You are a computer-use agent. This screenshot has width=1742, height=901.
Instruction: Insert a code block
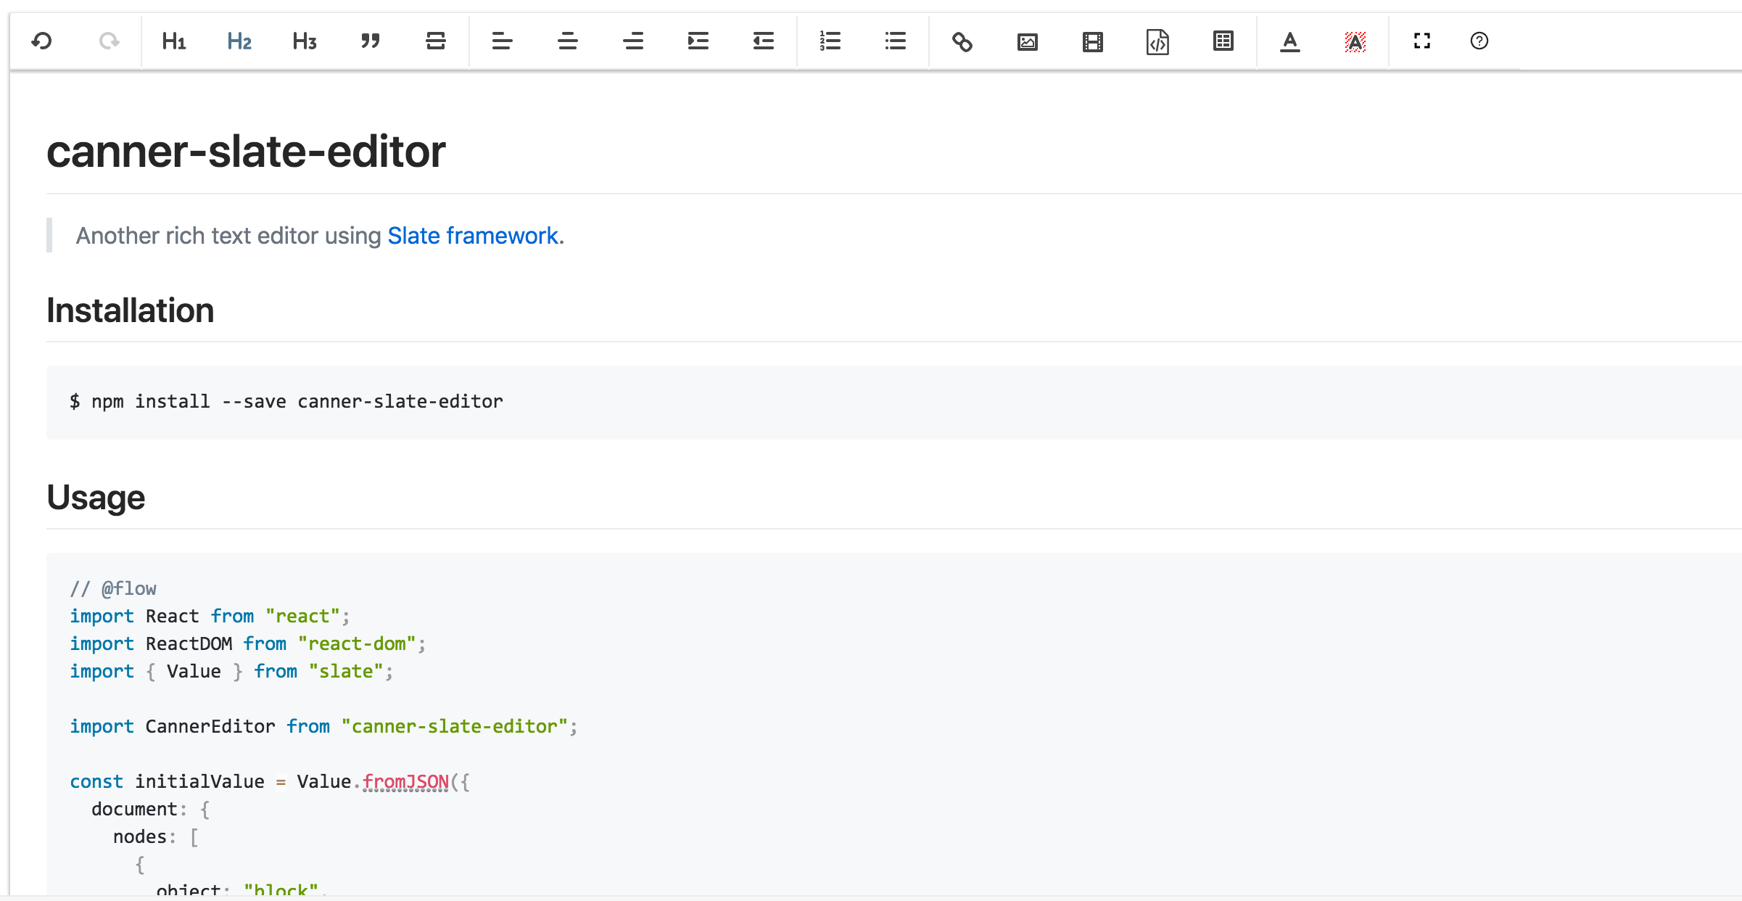coord(1157,41)
